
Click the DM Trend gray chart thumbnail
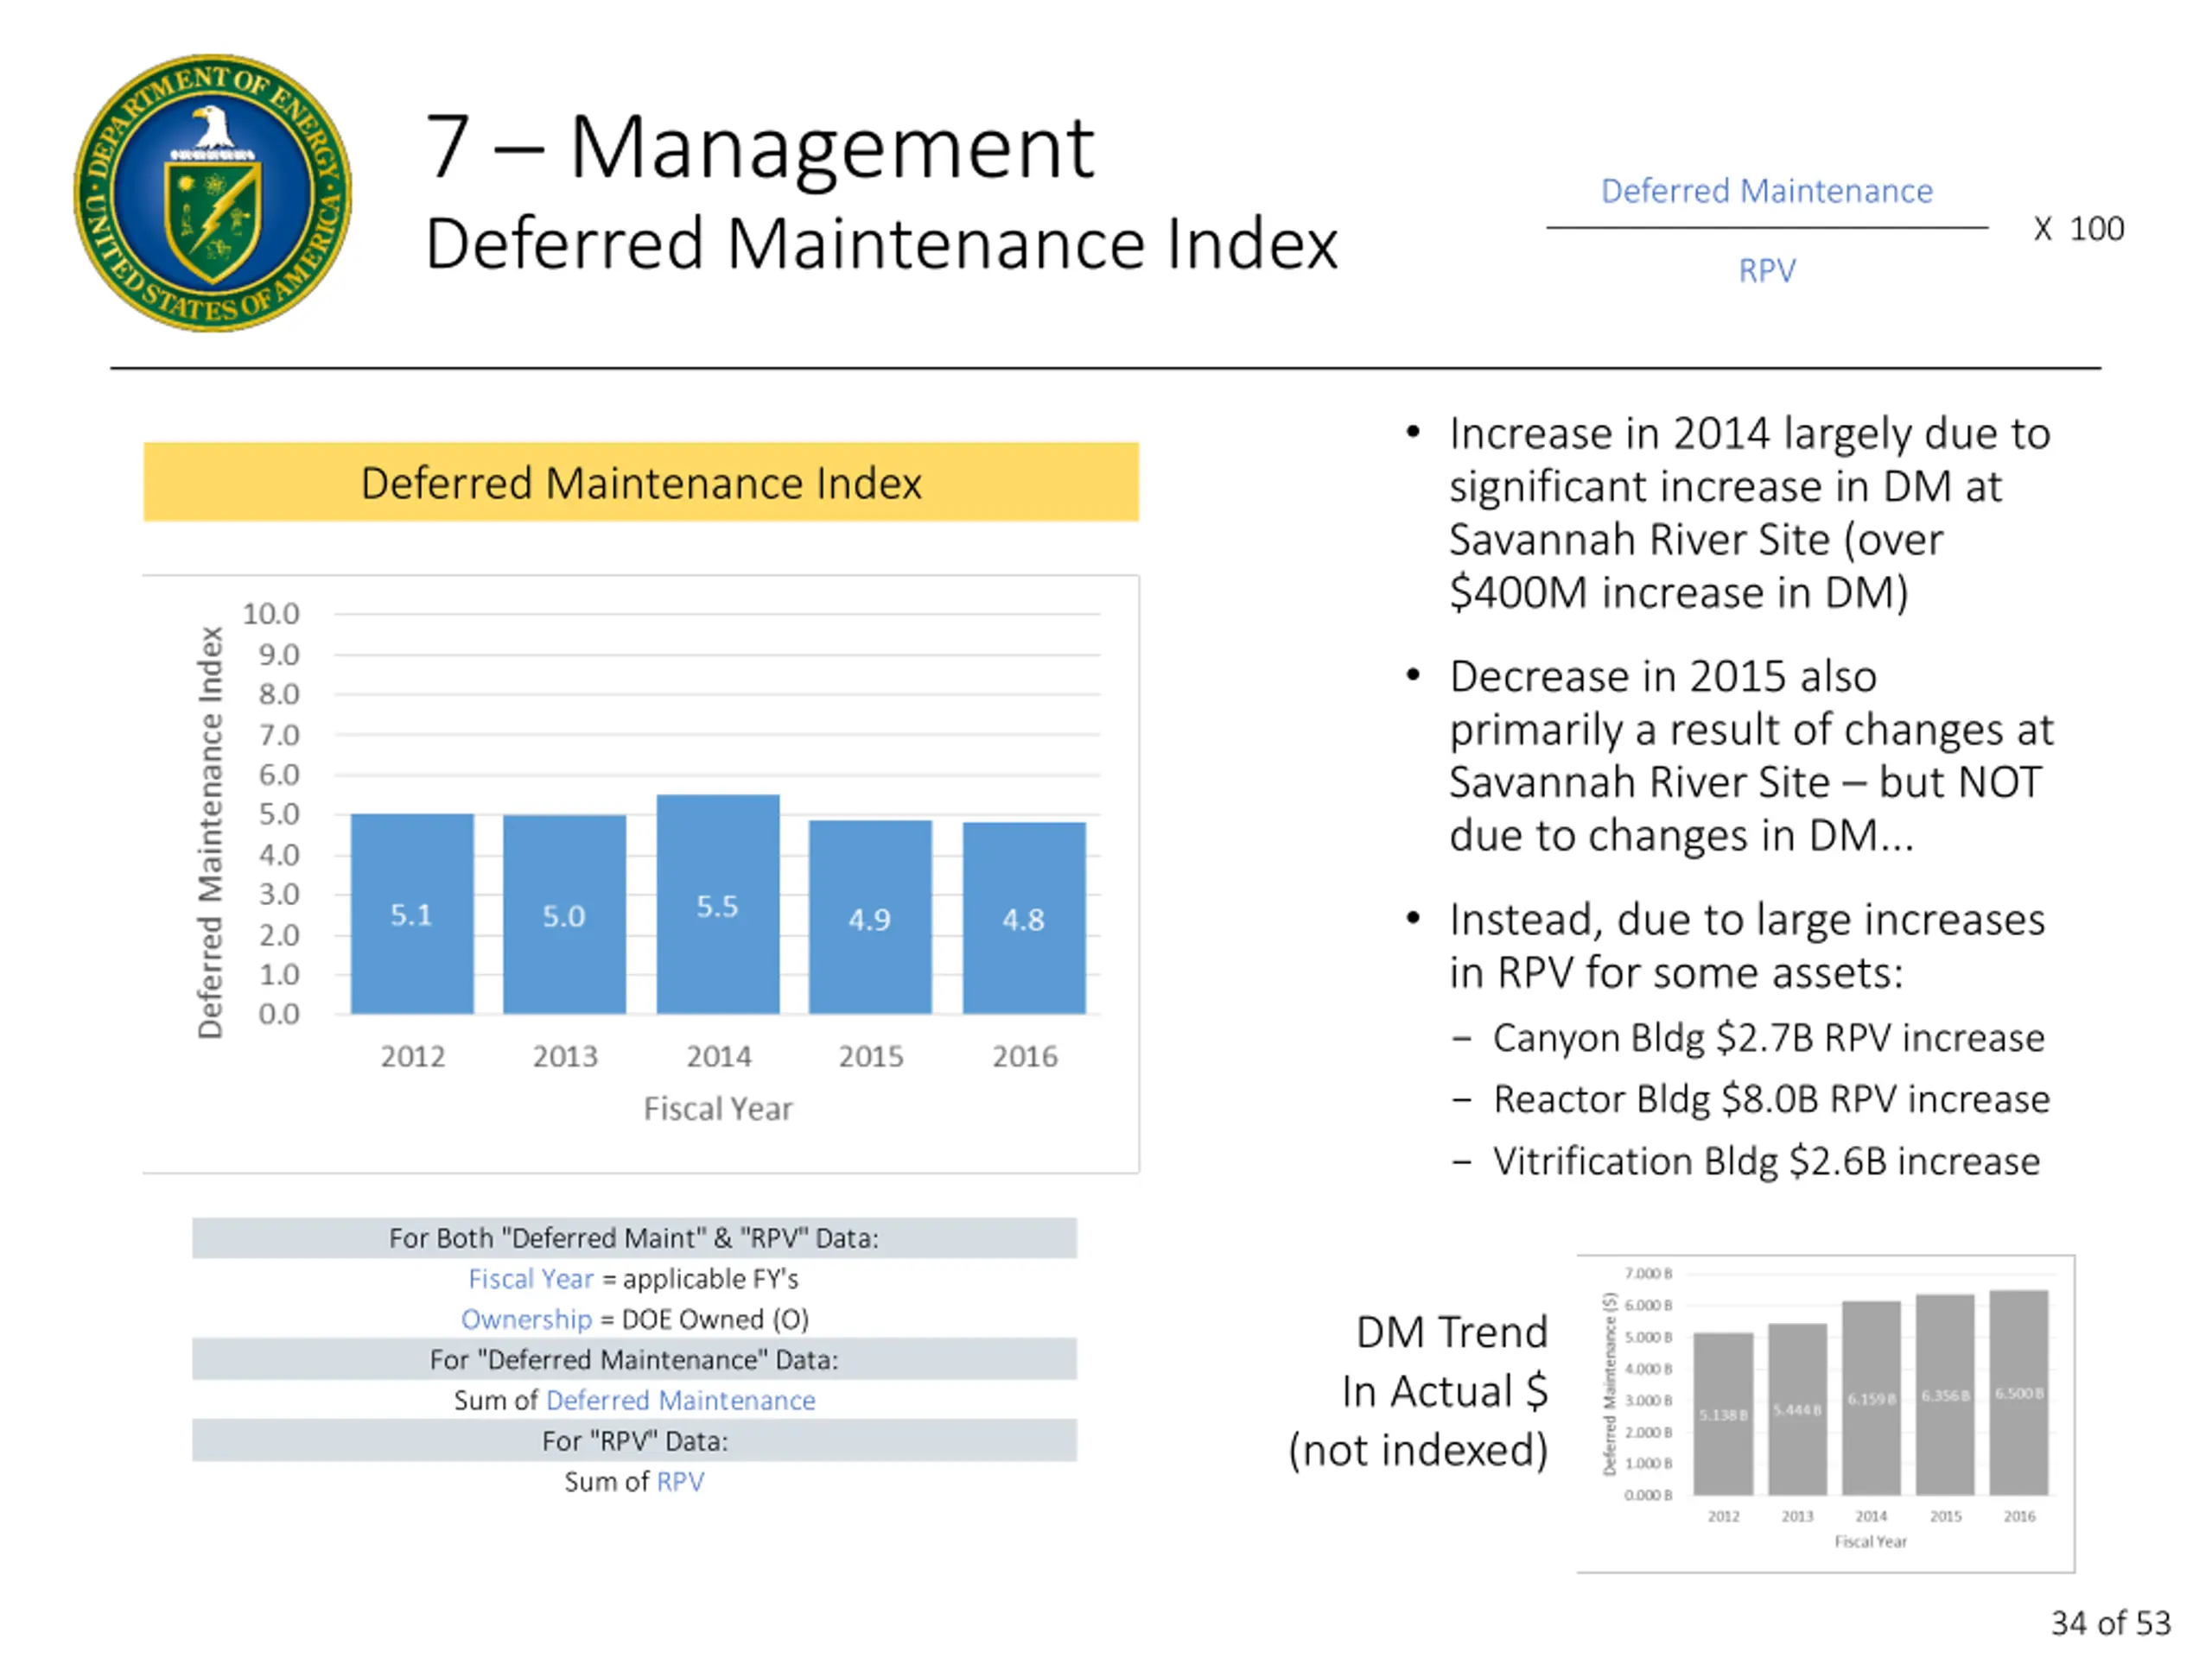tap(1825, 1412)
